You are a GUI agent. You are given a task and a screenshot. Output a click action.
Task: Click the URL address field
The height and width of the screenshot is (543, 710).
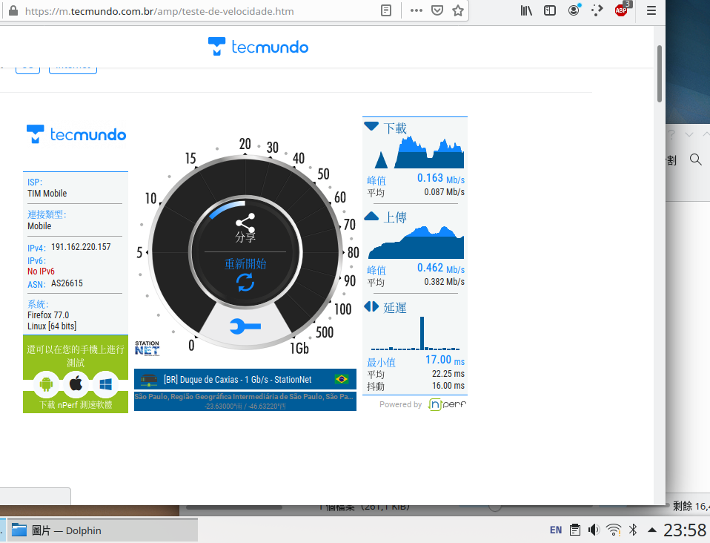click(x=199, y=11)
